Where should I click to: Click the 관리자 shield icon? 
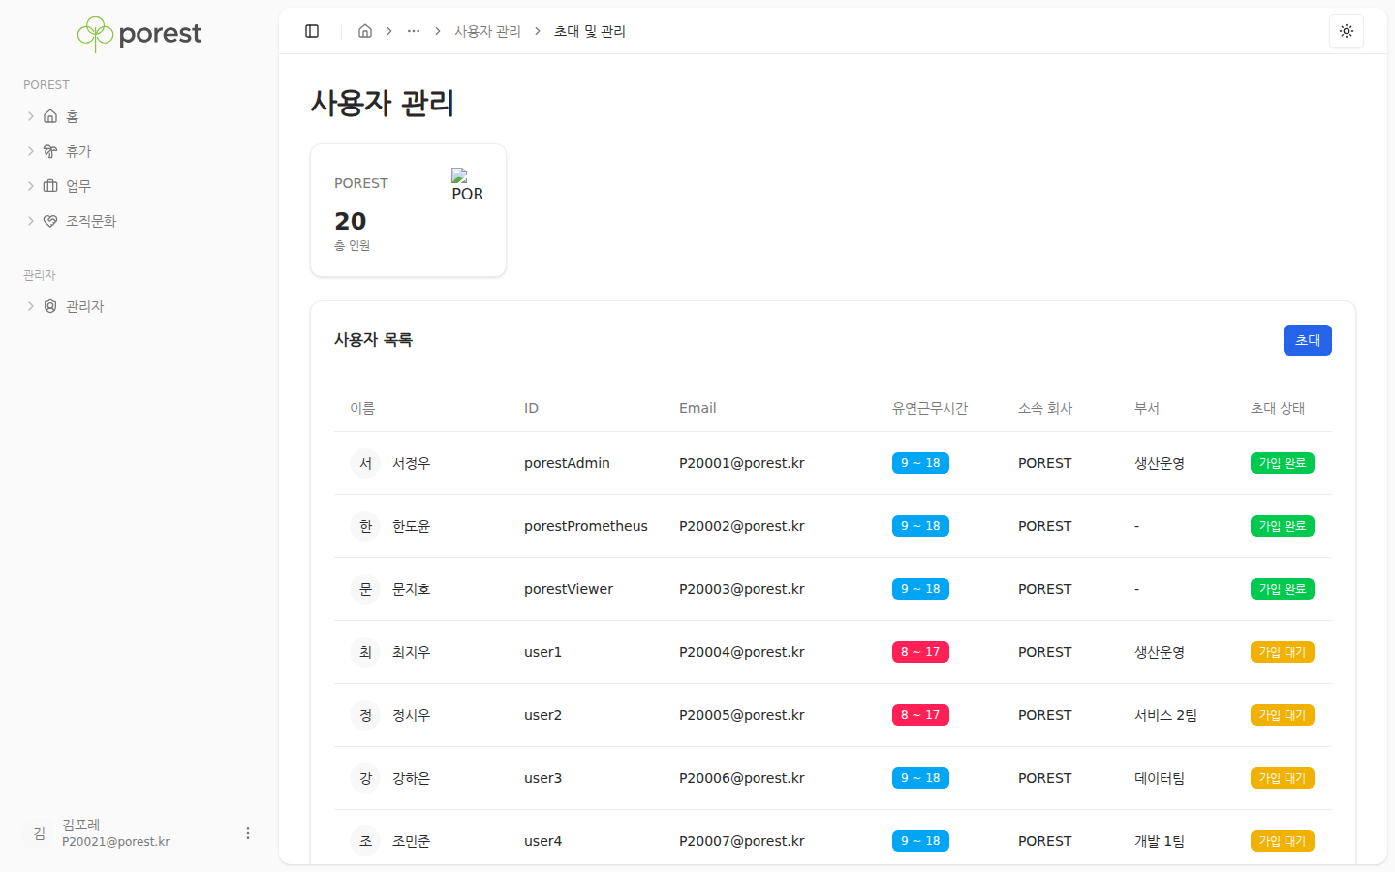point(50,306)
